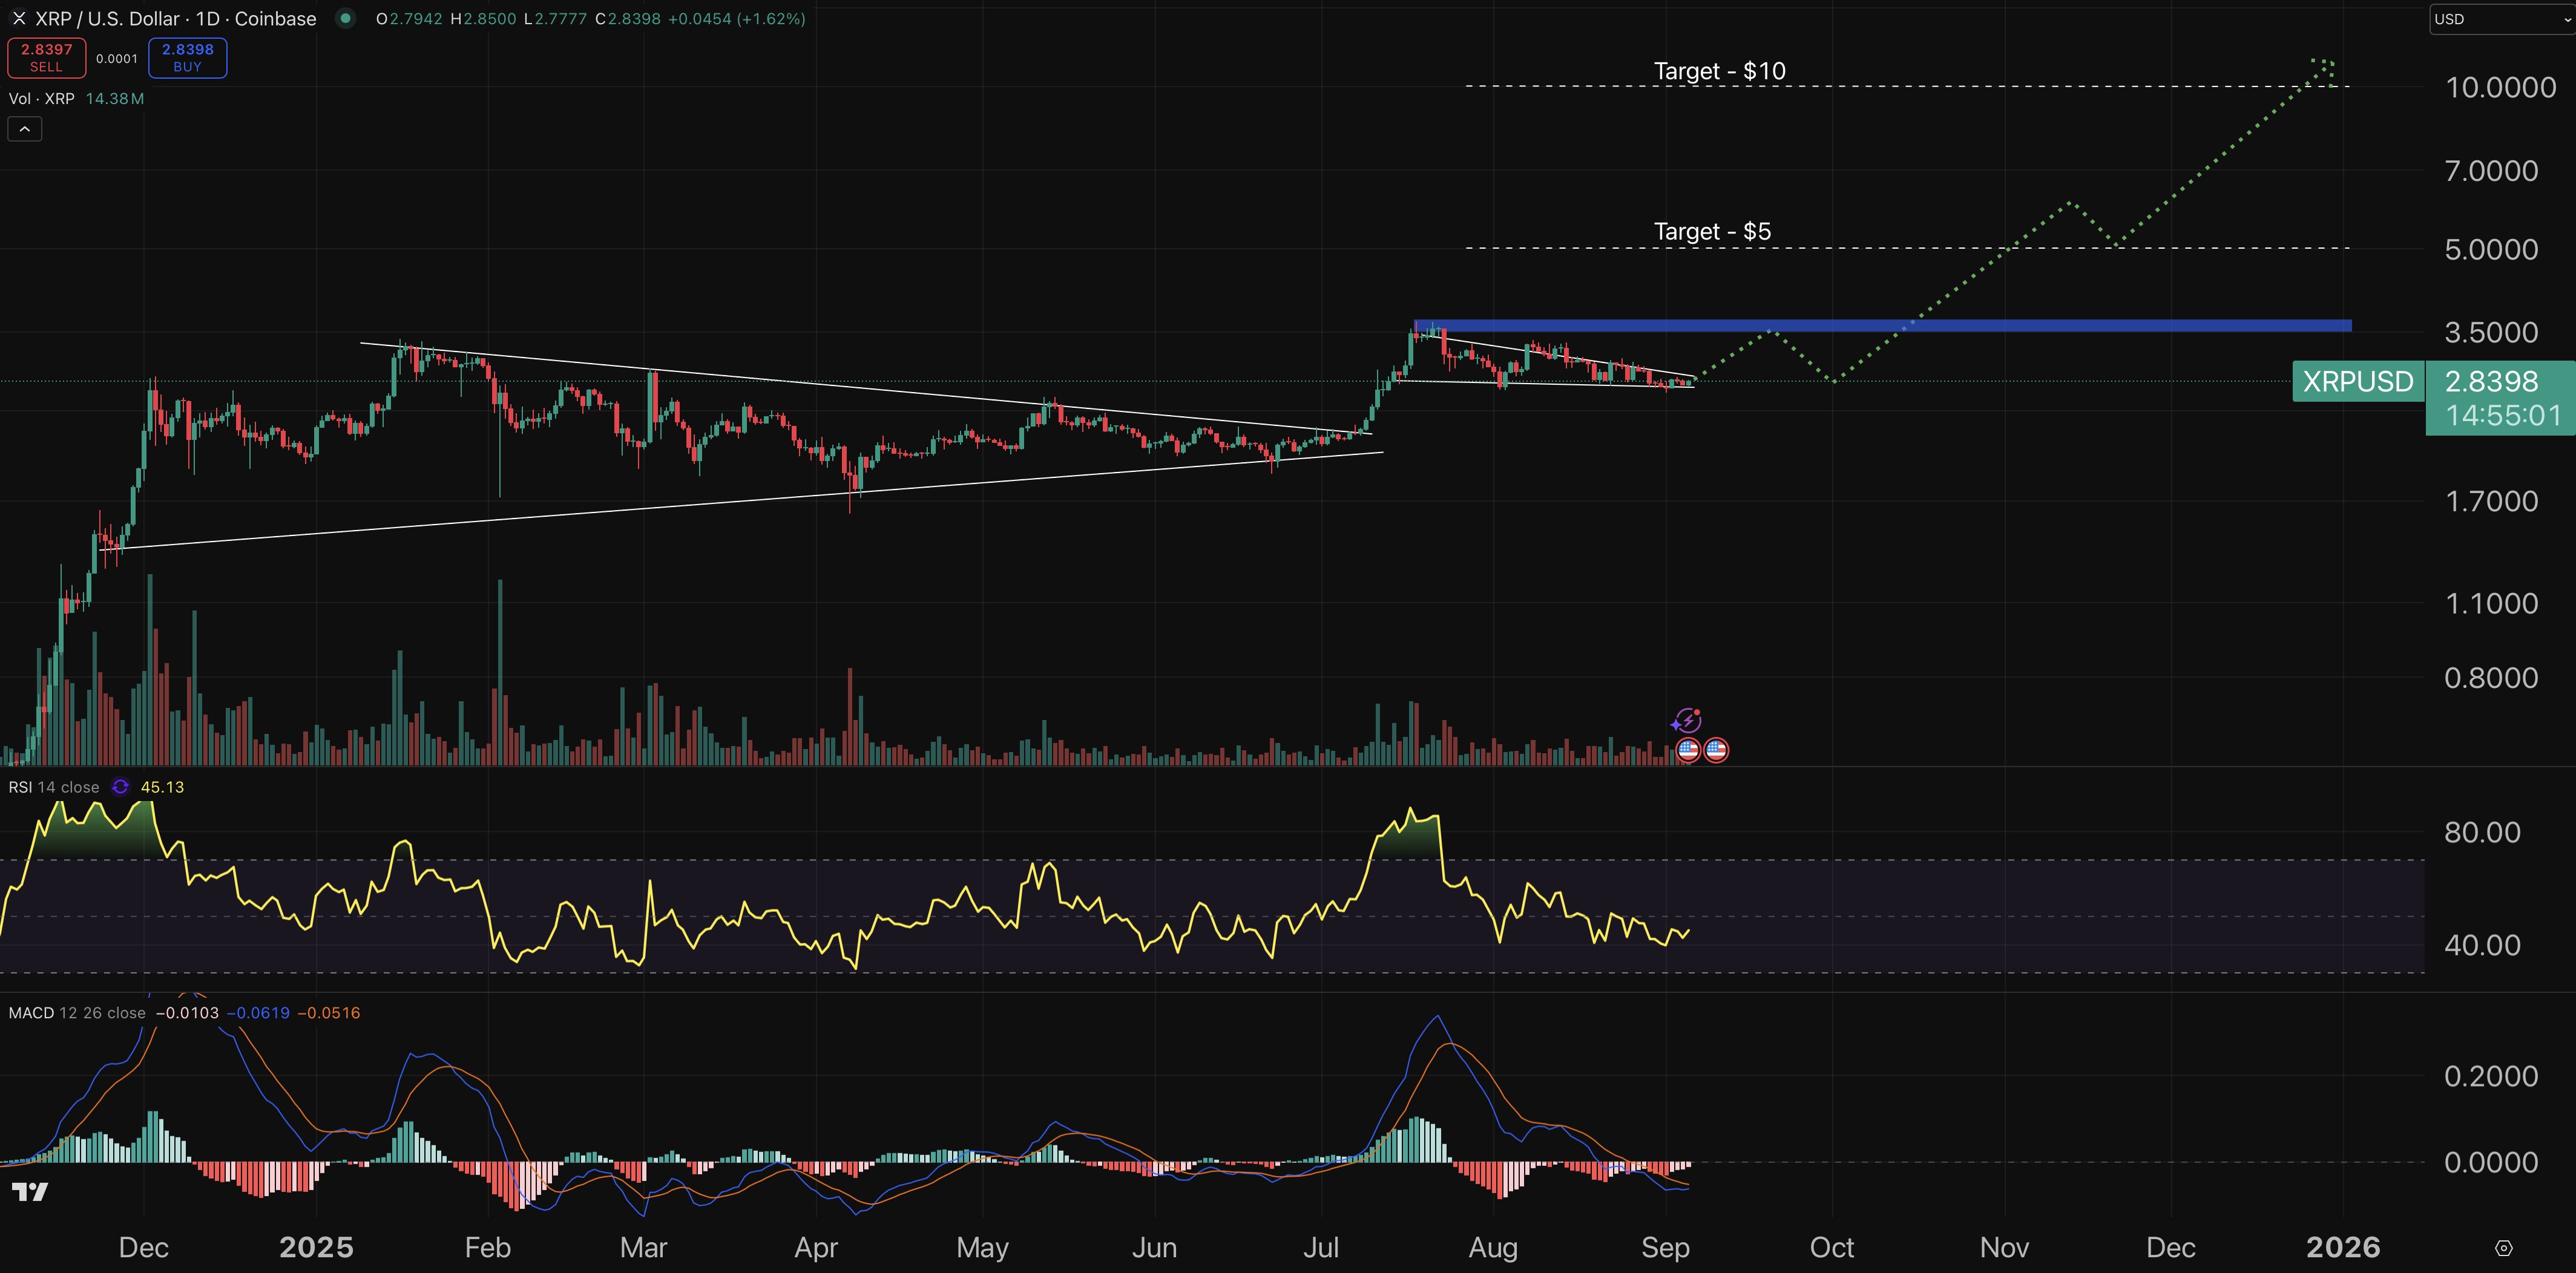This screenshot has height=1273, width=2576.
Task: Select the 1D timeframe in the symbol title
Action: coord(207,18)
